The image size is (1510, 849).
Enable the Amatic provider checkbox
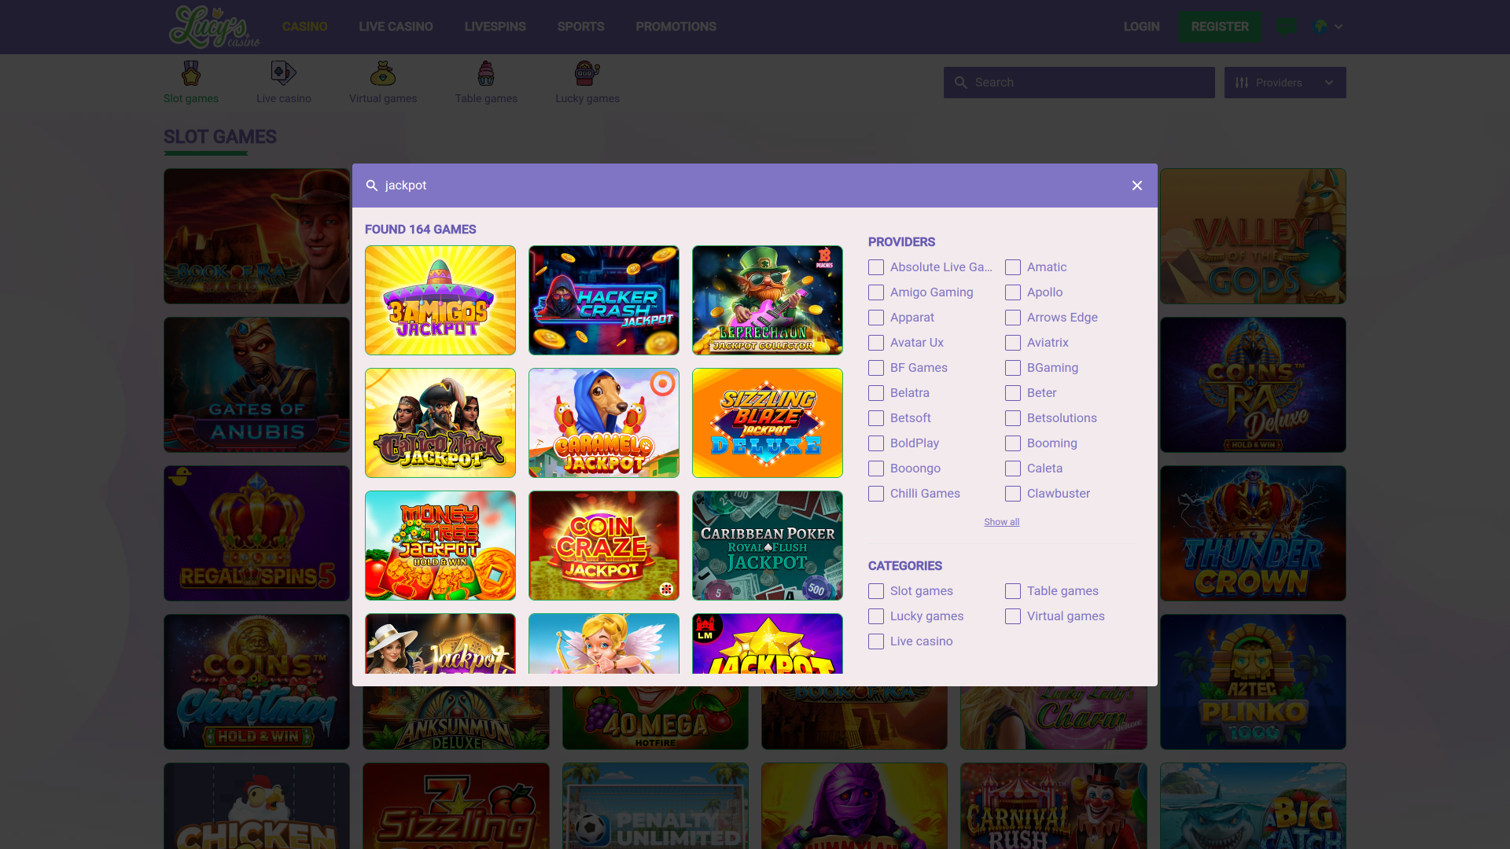(x=1012, y=267)
